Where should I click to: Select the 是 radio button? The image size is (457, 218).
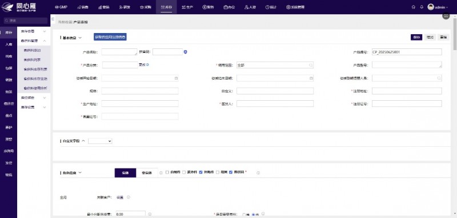pyautogui.click(x=244, y=215)
